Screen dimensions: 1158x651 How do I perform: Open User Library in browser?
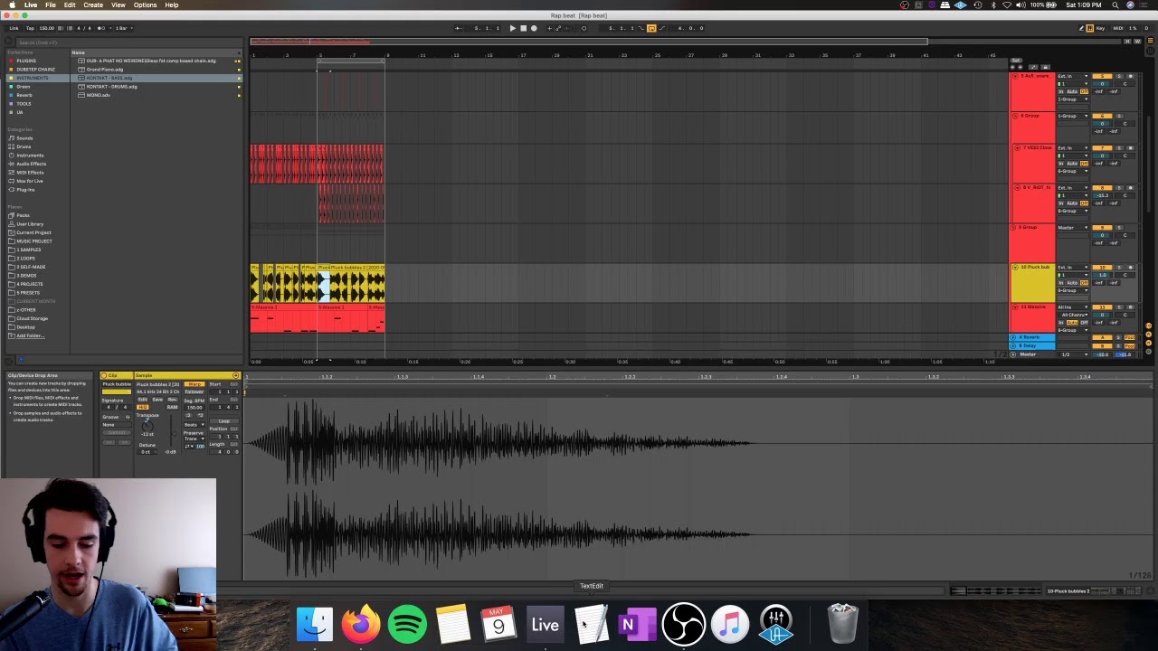(x=30, y=224)
